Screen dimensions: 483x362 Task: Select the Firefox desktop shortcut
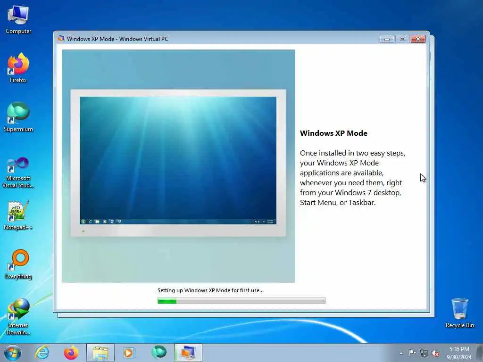point(18,68)
